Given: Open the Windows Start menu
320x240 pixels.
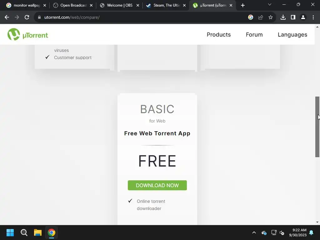Looking at the screenshot, I should pyautogui.click(x=10, y=232).
